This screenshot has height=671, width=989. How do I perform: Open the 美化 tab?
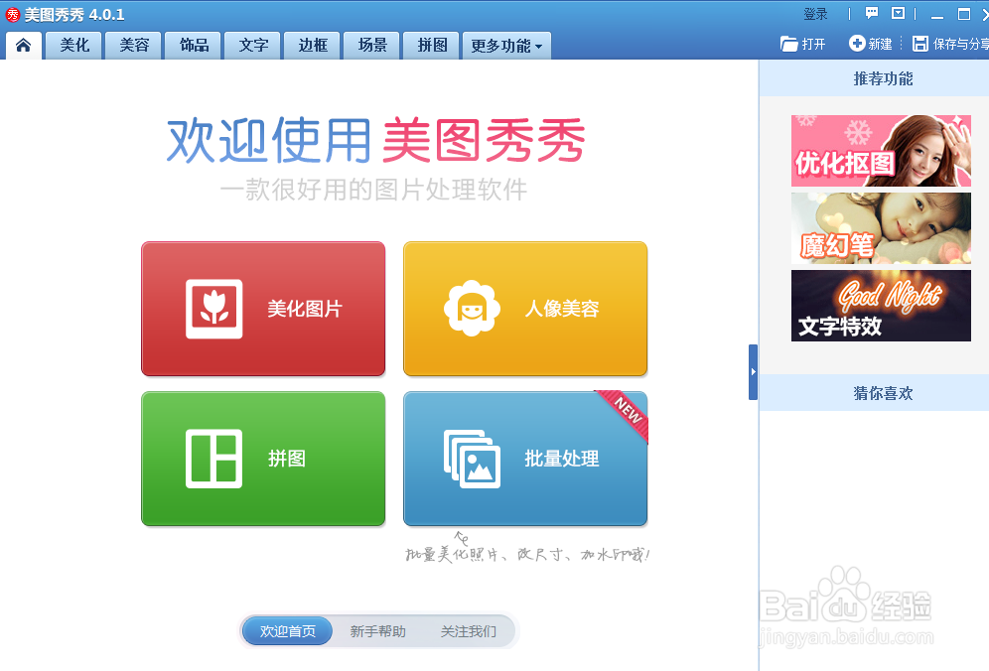(x=74, y=46)
